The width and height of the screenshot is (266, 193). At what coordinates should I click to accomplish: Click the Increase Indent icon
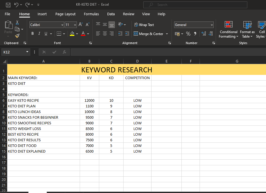click(x=127, y=34)
